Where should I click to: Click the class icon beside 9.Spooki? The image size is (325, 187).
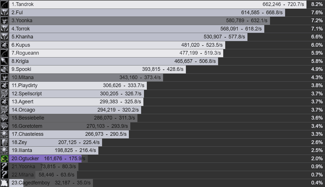(x=4, y=69)
